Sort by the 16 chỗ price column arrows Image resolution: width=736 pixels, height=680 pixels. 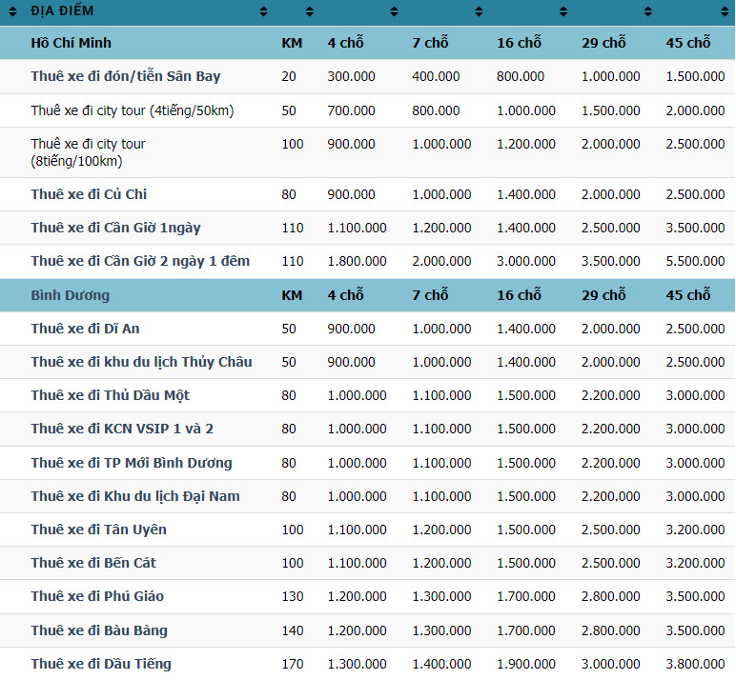click(563, 11)
